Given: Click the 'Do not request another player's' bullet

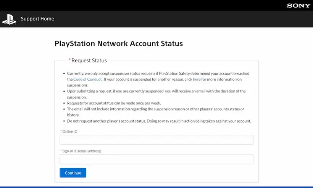Looking at the screenshot, I should 159,121.
